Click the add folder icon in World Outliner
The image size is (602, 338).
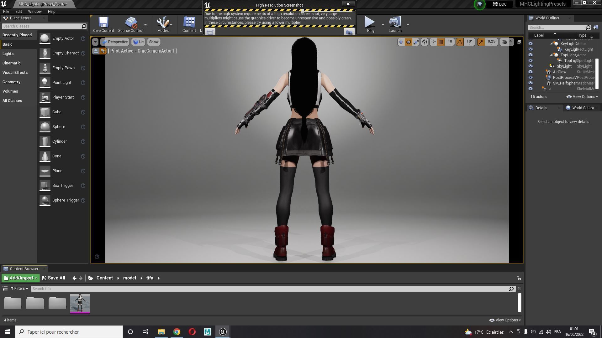tap(596, 28)
